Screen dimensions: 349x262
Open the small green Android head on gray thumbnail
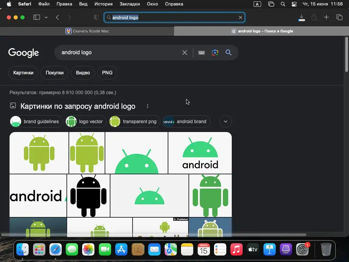(149, 195)
